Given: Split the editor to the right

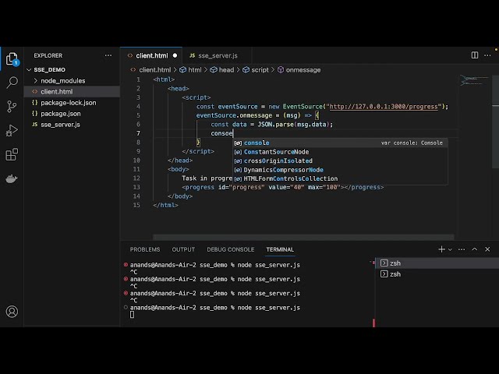Looking at the screenshot, I should [475, 55].
